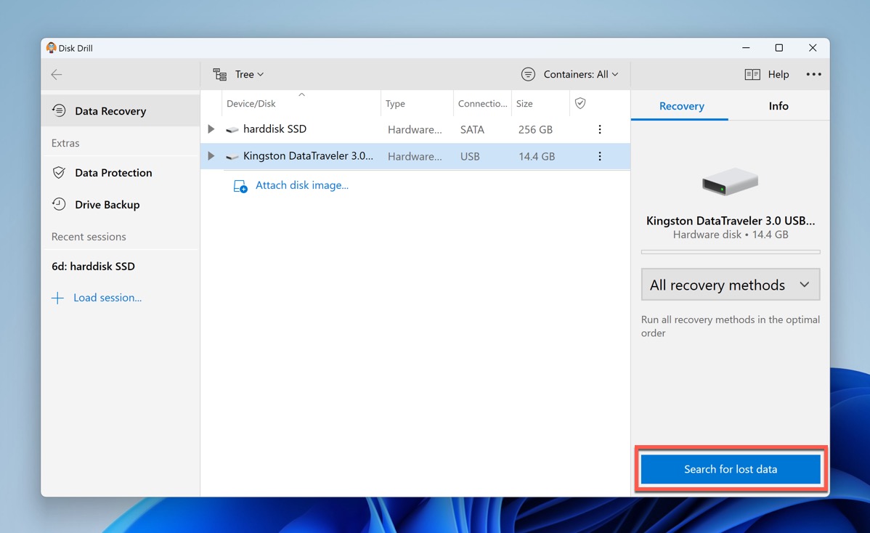Click the harddisk SSD drive icon
Viewport: 870px width, 533px height.
(232, 130)
